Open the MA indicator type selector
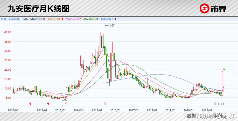 click(x=25, y=19)
